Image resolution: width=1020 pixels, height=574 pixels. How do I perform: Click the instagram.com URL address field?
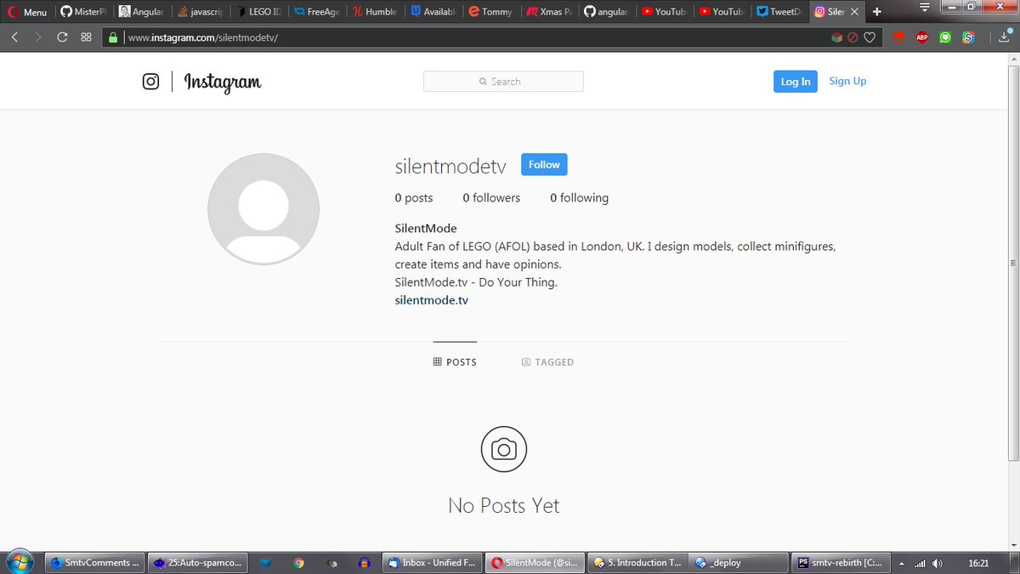coord(476,37)
